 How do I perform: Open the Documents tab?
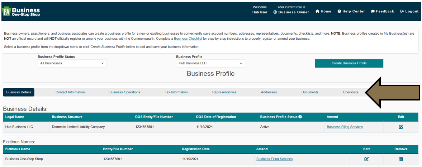click(310, 92)
